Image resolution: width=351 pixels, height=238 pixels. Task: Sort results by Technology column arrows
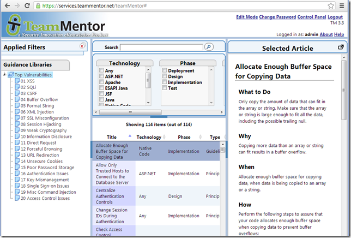(x=164, y=137)
